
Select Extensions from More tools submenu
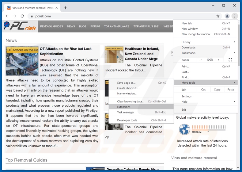tap(124, 107)
